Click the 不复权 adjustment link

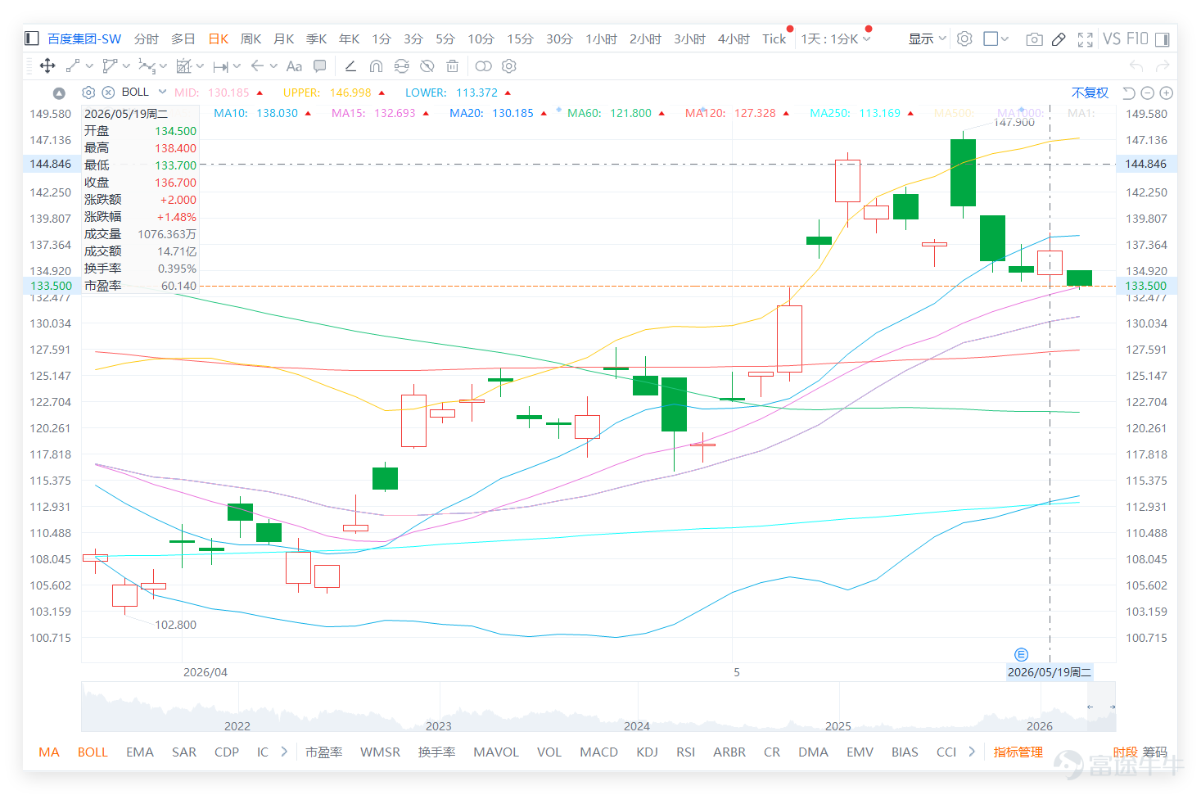1090,93
